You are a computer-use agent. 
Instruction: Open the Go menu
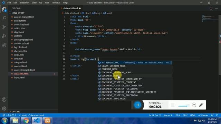41,3
